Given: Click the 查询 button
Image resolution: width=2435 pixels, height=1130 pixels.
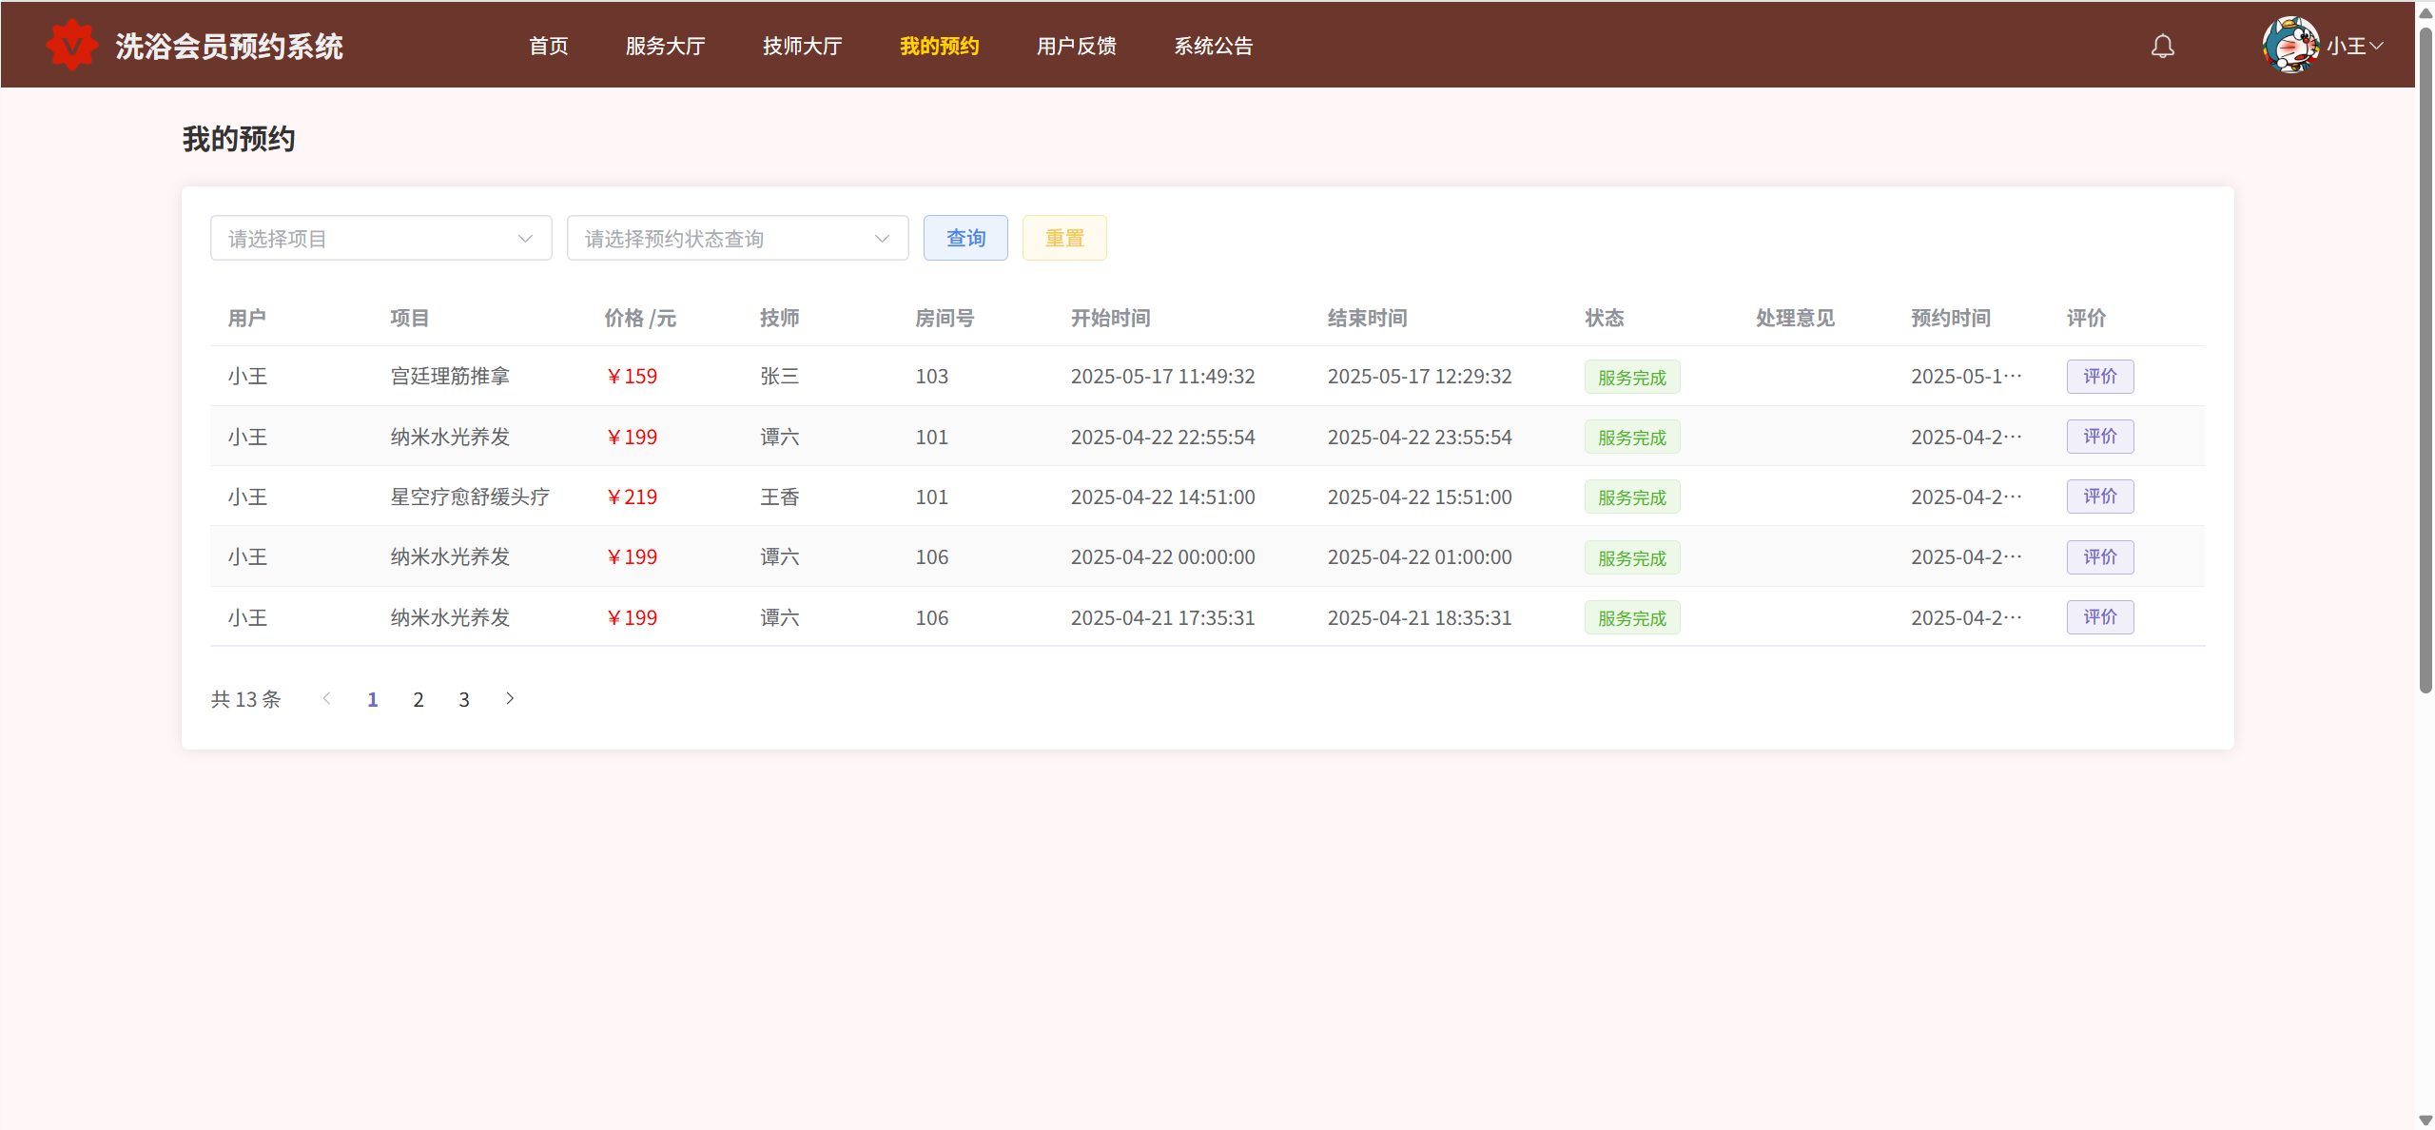Looking at the screenshot, I should (965, 238).
